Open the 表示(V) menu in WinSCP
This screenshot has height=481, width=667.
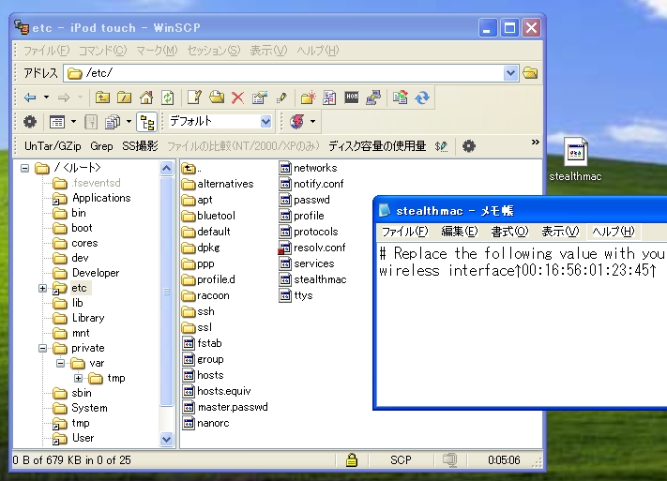(268, 51)
